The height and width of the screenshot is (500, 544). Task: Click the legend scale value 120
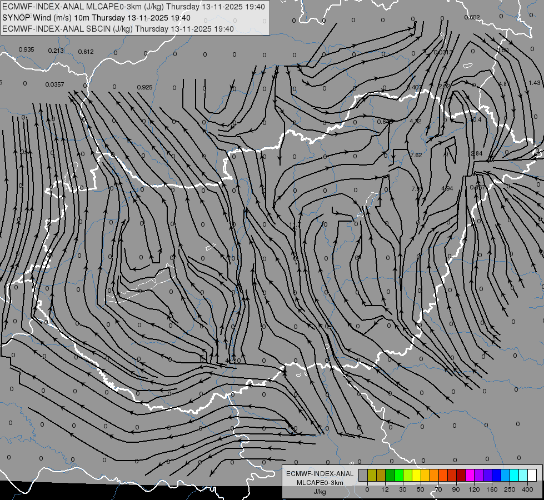pos(475,489)
